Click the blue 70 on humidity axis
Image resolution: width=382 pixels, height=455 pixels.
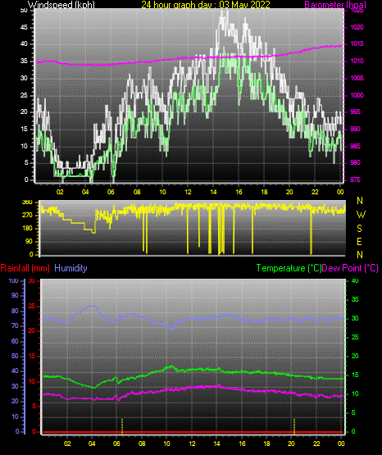pyautogui.click(x=15, y=325)
